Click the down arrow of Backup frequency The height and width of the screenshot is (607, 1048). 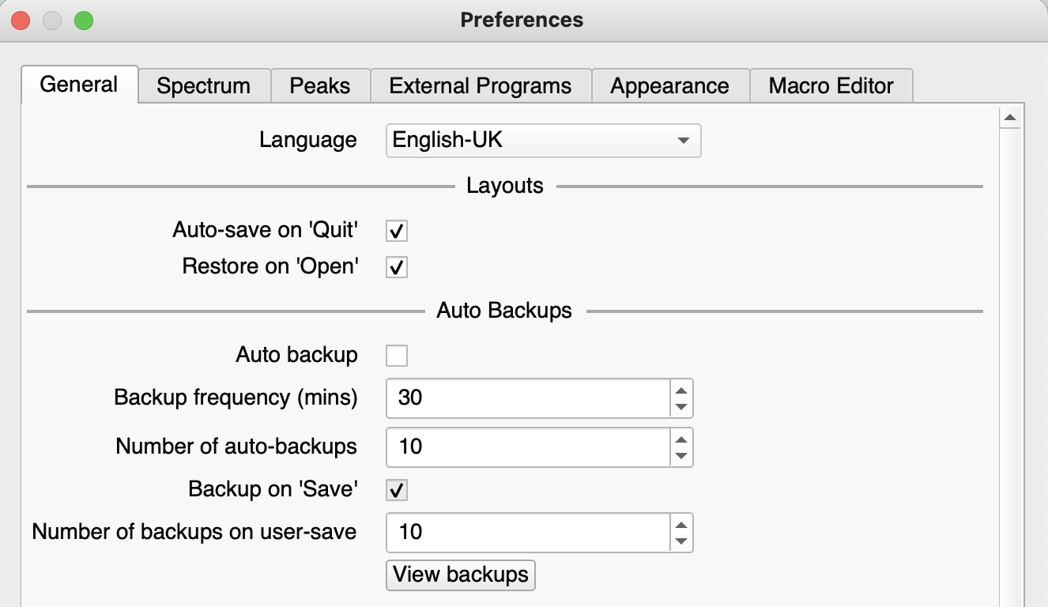(680, 407)
